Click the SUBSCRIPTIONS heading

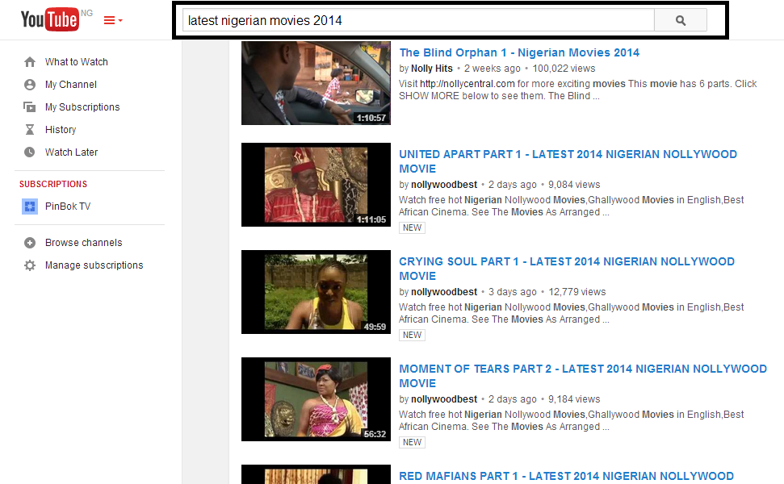(x=53, y=184)
